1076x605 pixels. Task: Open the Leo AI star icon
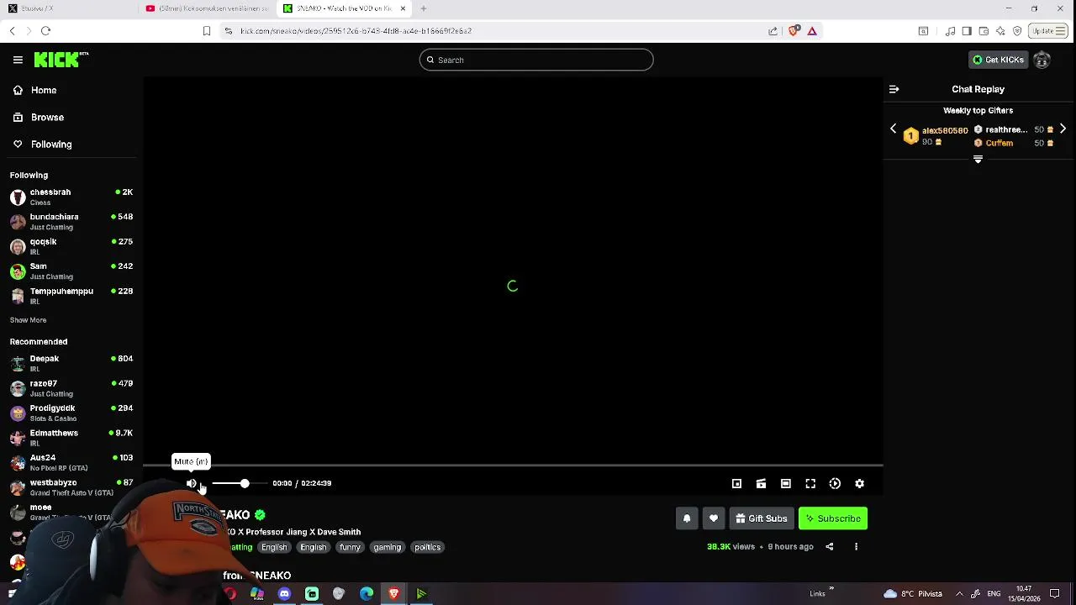pyautogui.click(x=1000, y=31)
